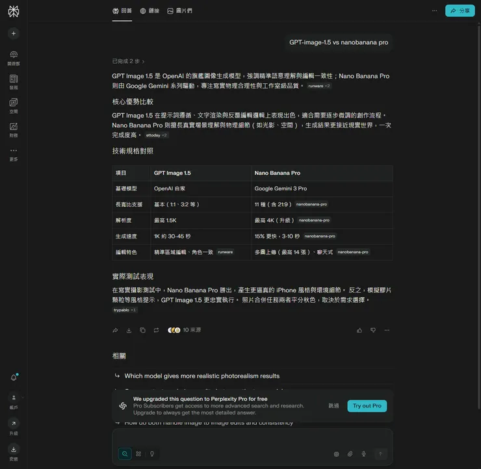
Task: Click the Nano Banana Pro column header
Action: coord(322,173)
